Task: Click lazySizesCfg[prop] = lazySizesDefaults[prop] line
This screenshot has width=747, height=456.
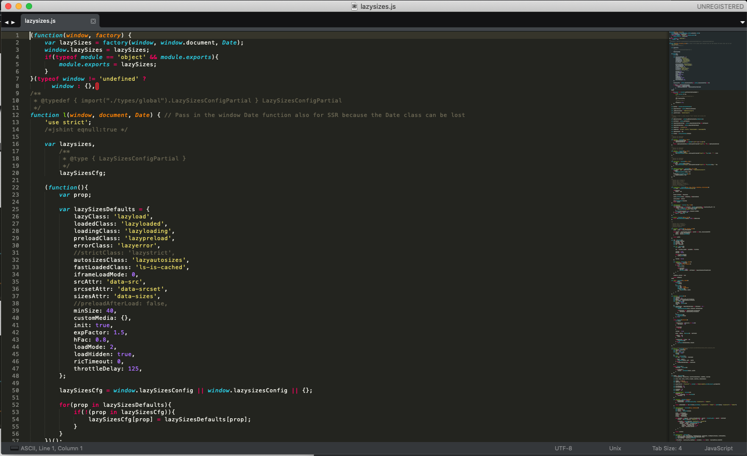Action: 169,419
